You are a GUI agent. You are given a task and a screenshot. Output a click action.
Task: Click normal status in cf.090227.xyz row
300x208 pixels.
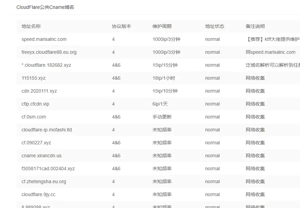(x=212, y=143)
